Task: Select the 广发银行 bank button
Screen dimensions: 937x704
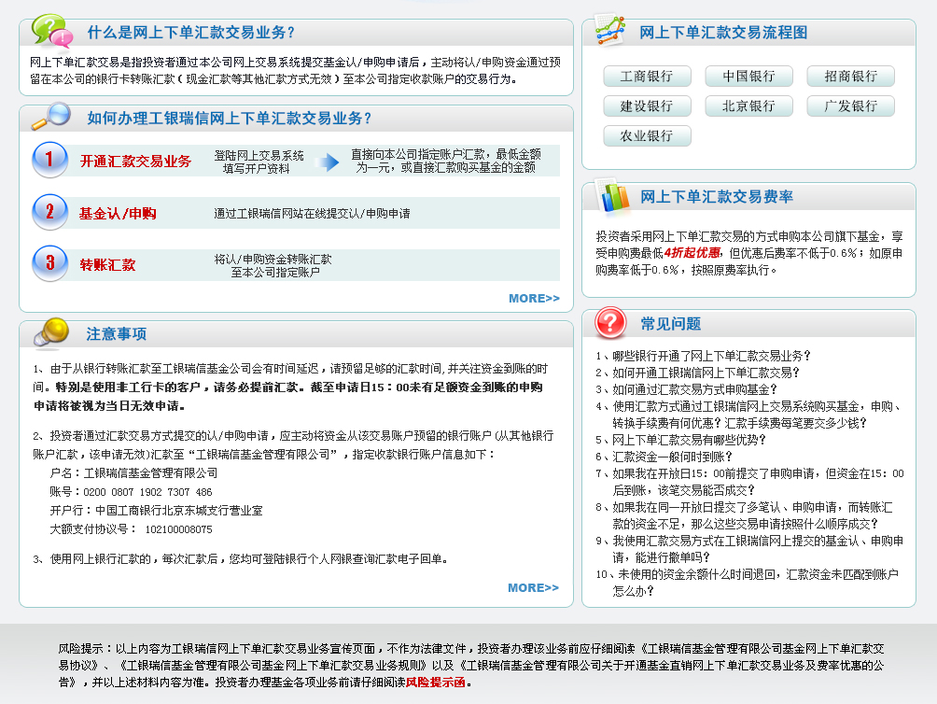Action: tap(851, 106)
